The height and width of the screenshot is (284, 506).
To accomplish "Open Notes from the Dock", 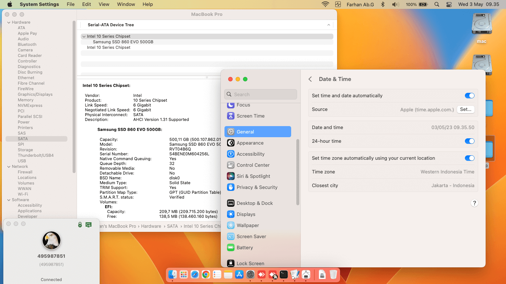I will (x=228, y=274).
